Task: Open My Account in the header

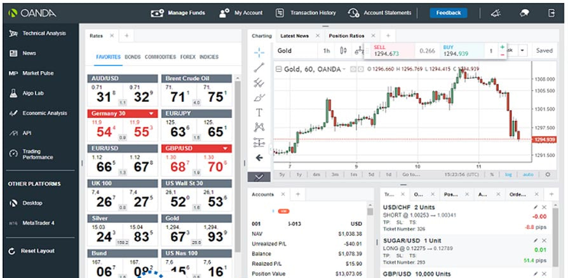Action: pos(241,13)
